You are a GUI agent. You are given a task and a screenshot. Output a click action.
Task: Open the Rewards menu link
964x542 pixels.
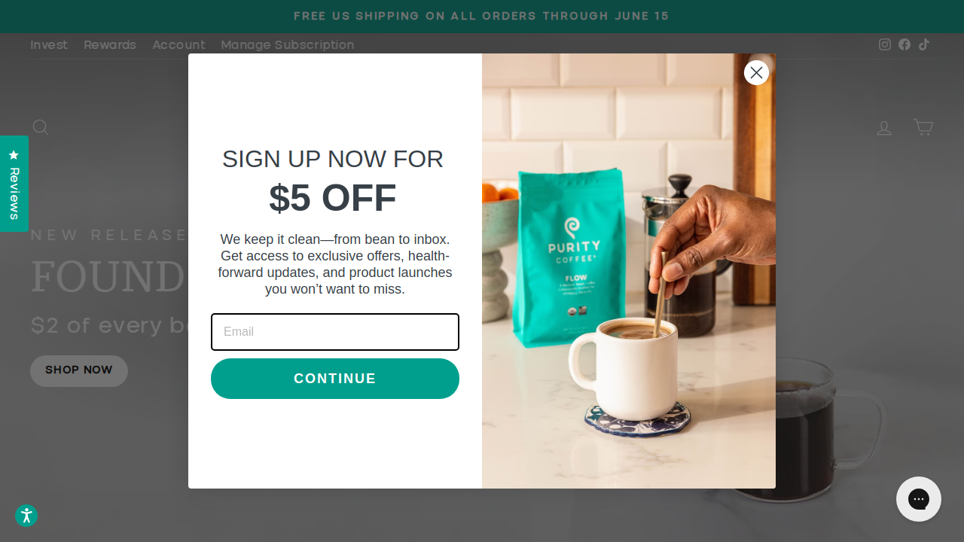click(110, 45)
